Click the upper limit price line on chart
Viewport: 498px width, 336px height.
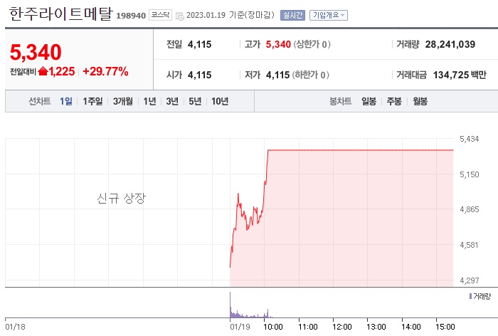tap(361, 149)
